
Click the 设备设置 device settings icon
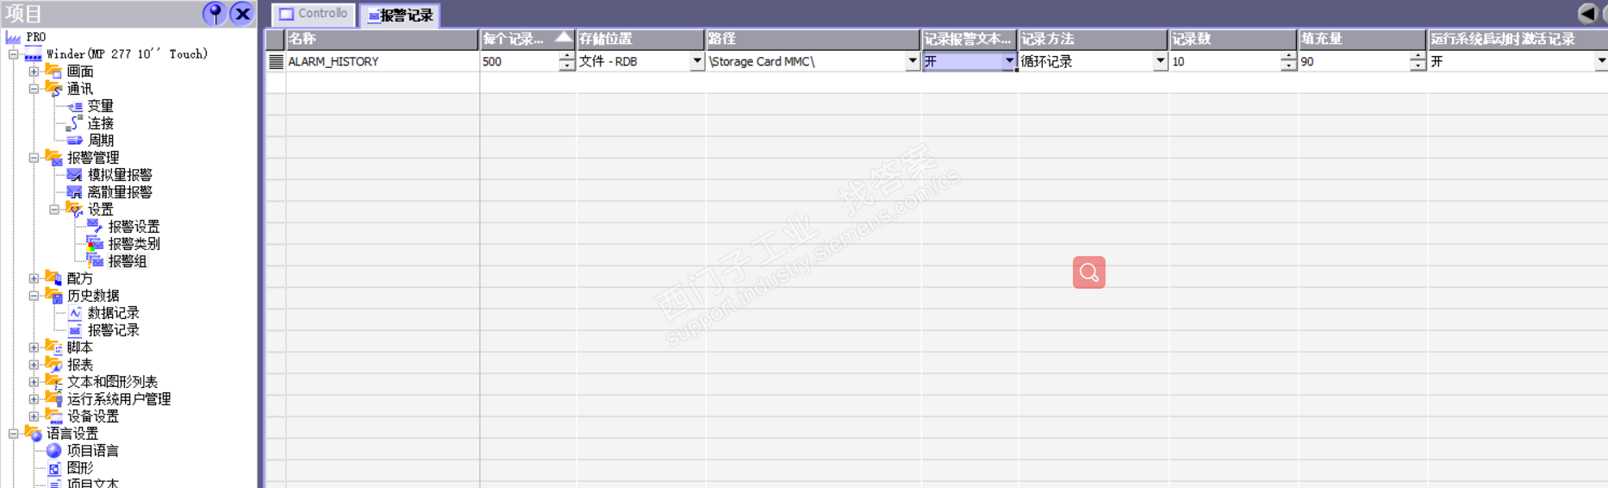click(54, 416)
